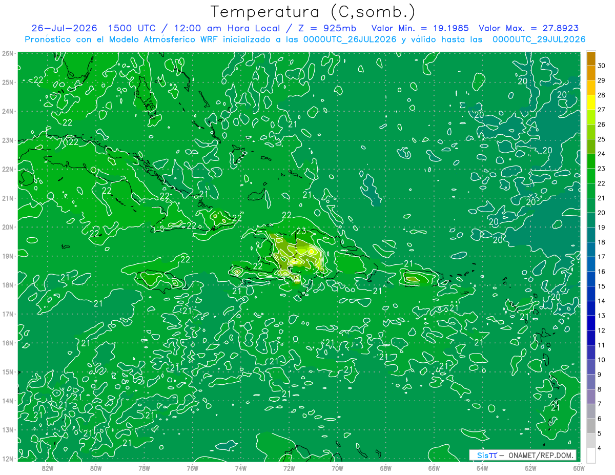Click the '66W' longitude axis label
The width and height of the screenshot is (615, 475).
tap(434, 467)
